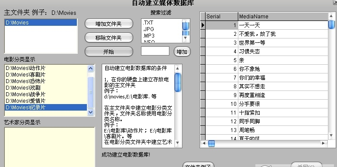Select D:\Movies\戏剧 category
Screen dimensions: 337x167
46,87
